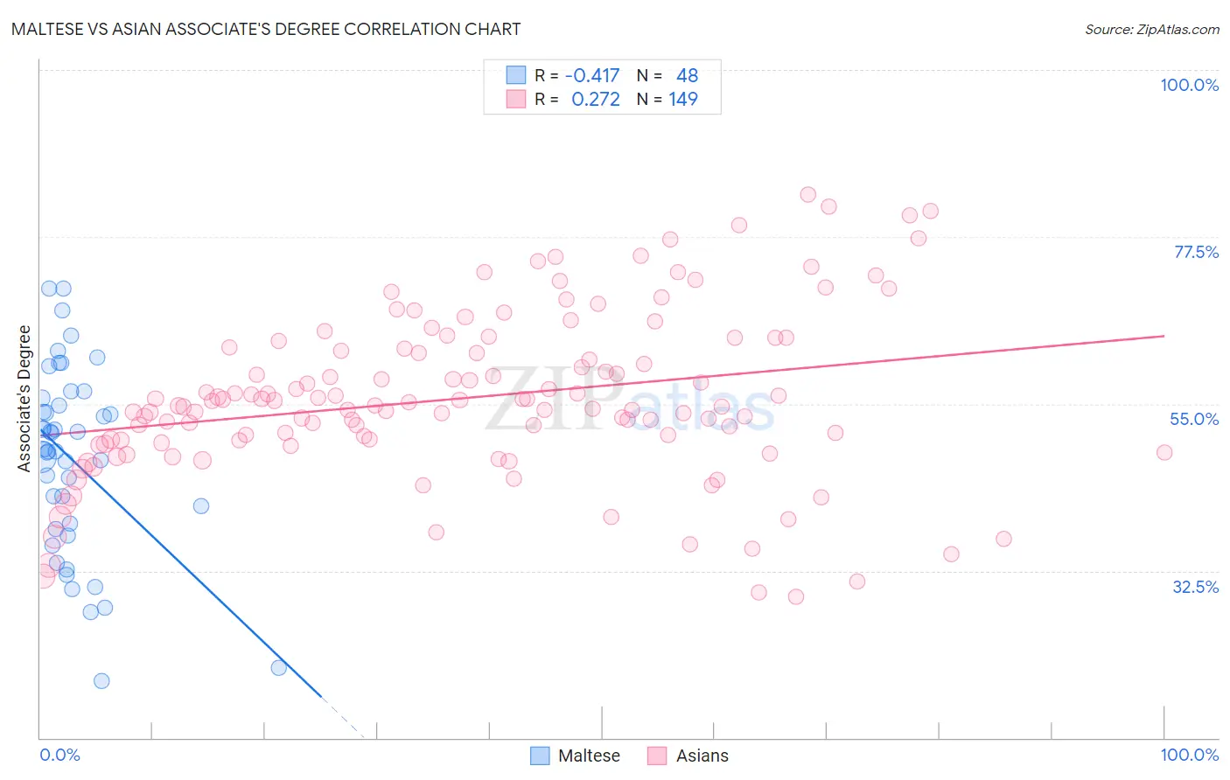Click the pink Asians legend swatch at bottom
Viewport: 1230px width, 780px height.
[658, 756]
